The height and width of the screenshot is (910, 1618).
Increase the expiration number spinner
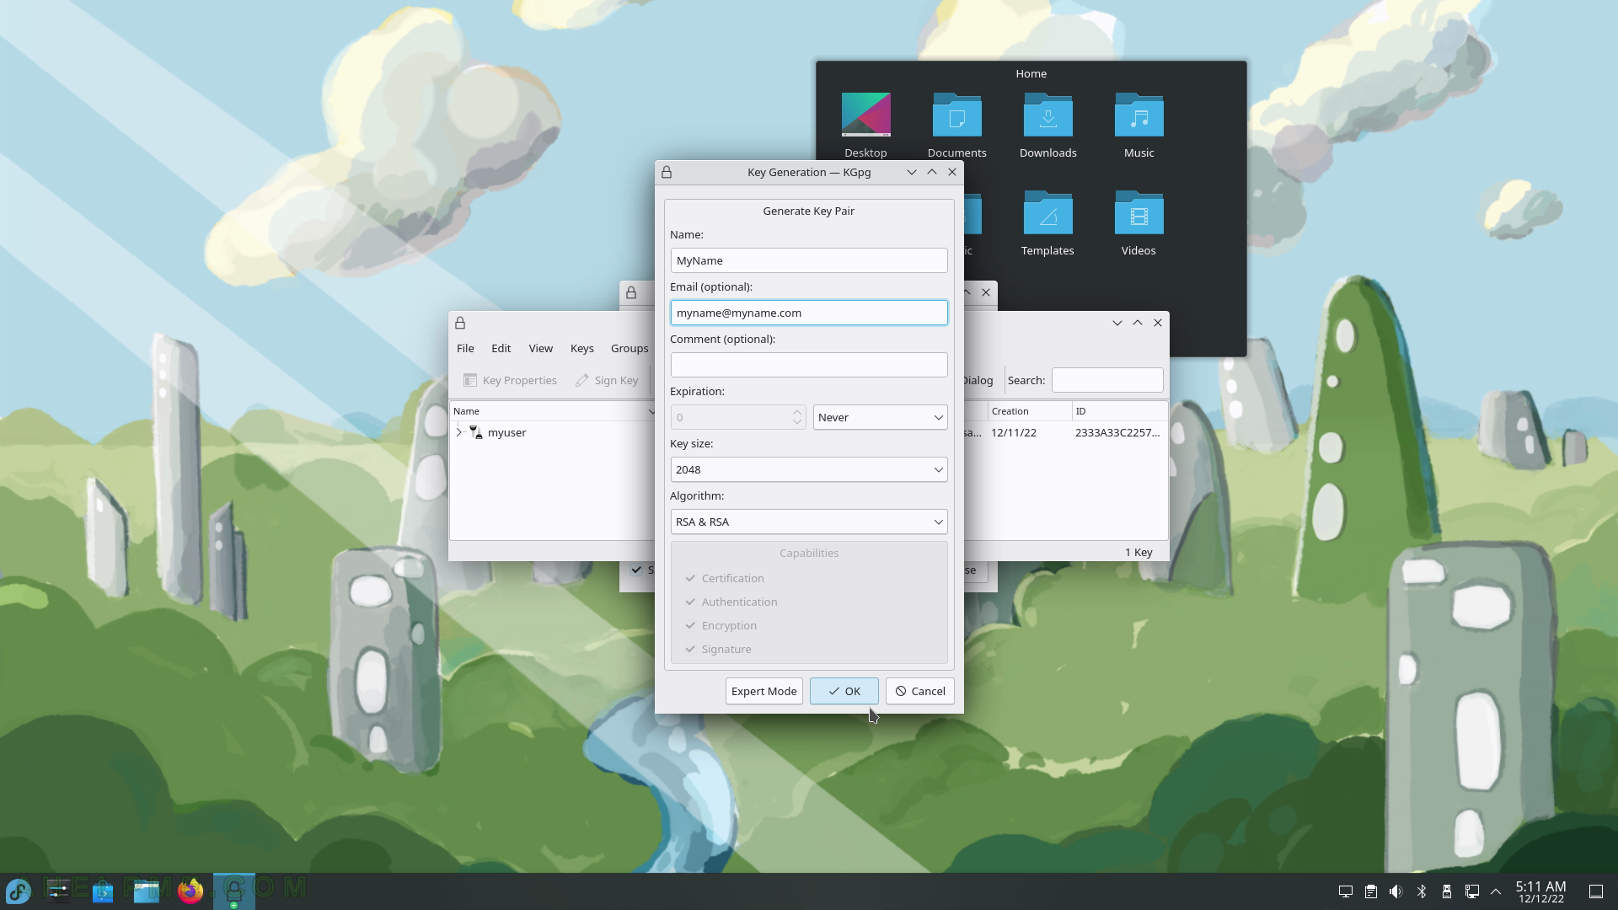click(x=796, y=412)
